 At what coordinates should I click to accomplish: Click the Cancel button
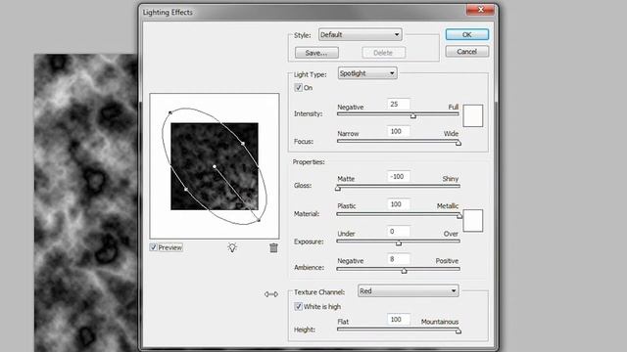pos(467,52)
